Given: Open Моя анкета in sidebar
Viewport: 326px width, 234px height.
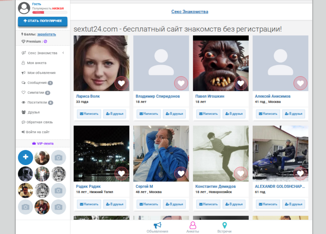Looking at the screenshot, I should 34,63.
